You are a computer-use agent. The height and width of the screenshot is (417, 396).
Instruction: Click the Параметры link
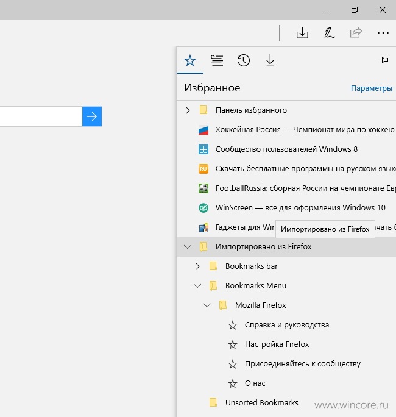point(372,88)
